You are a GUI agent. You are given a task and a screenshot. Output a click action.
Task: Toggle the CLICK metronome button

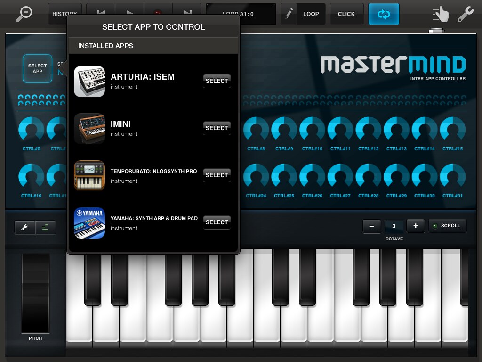tap(346, 14)
